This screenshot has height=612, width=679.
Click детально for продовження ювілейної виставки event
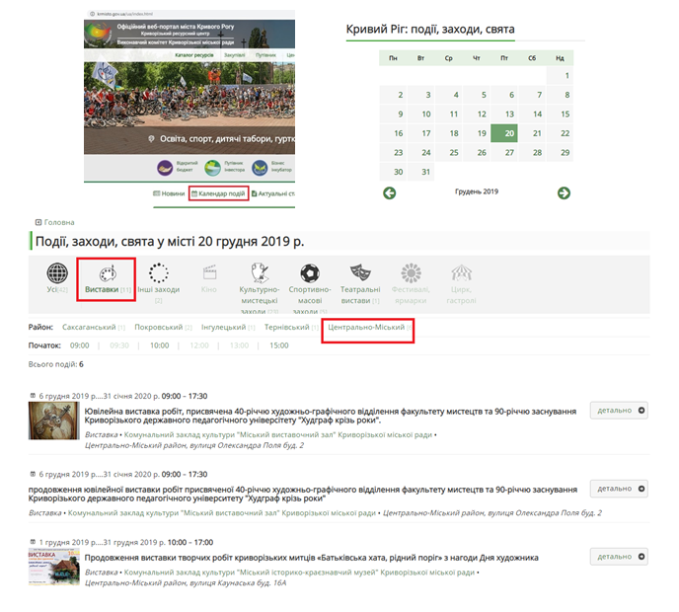pos(619,489)
